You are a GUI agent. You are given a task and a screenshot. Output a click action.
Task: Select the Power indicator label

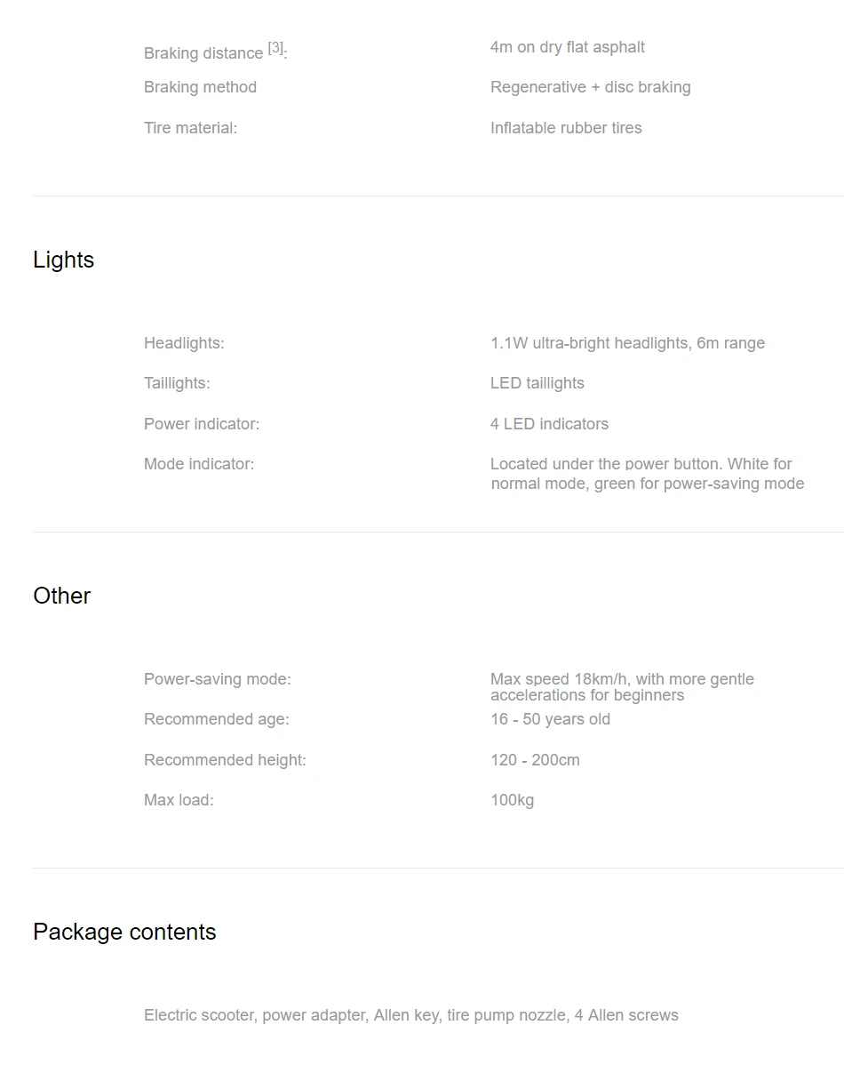point(202,424)
